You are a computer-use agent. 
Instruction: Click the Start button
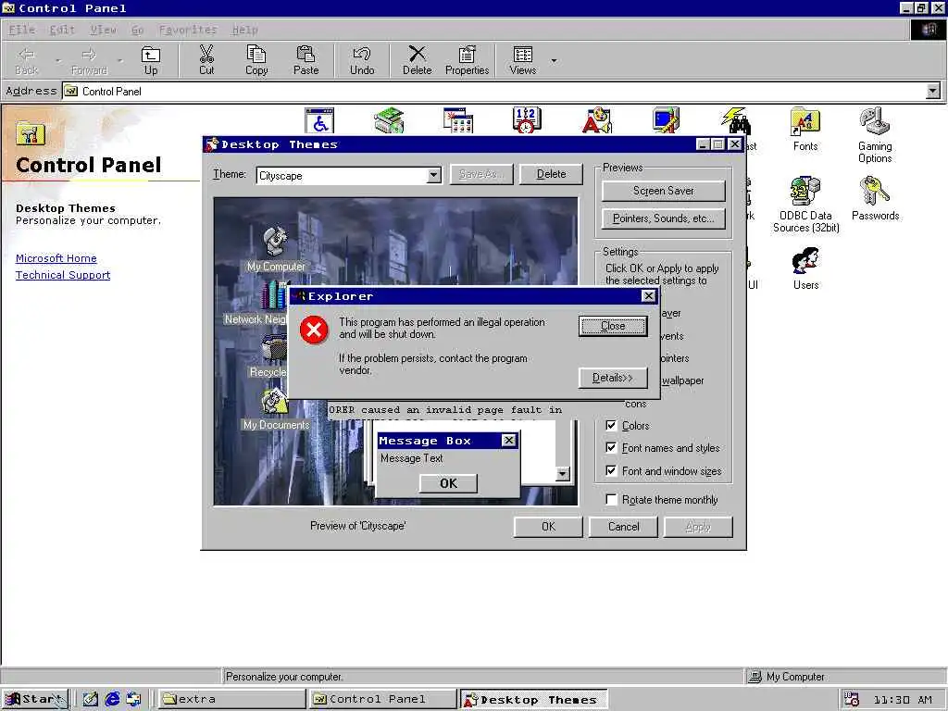[35, 699]
